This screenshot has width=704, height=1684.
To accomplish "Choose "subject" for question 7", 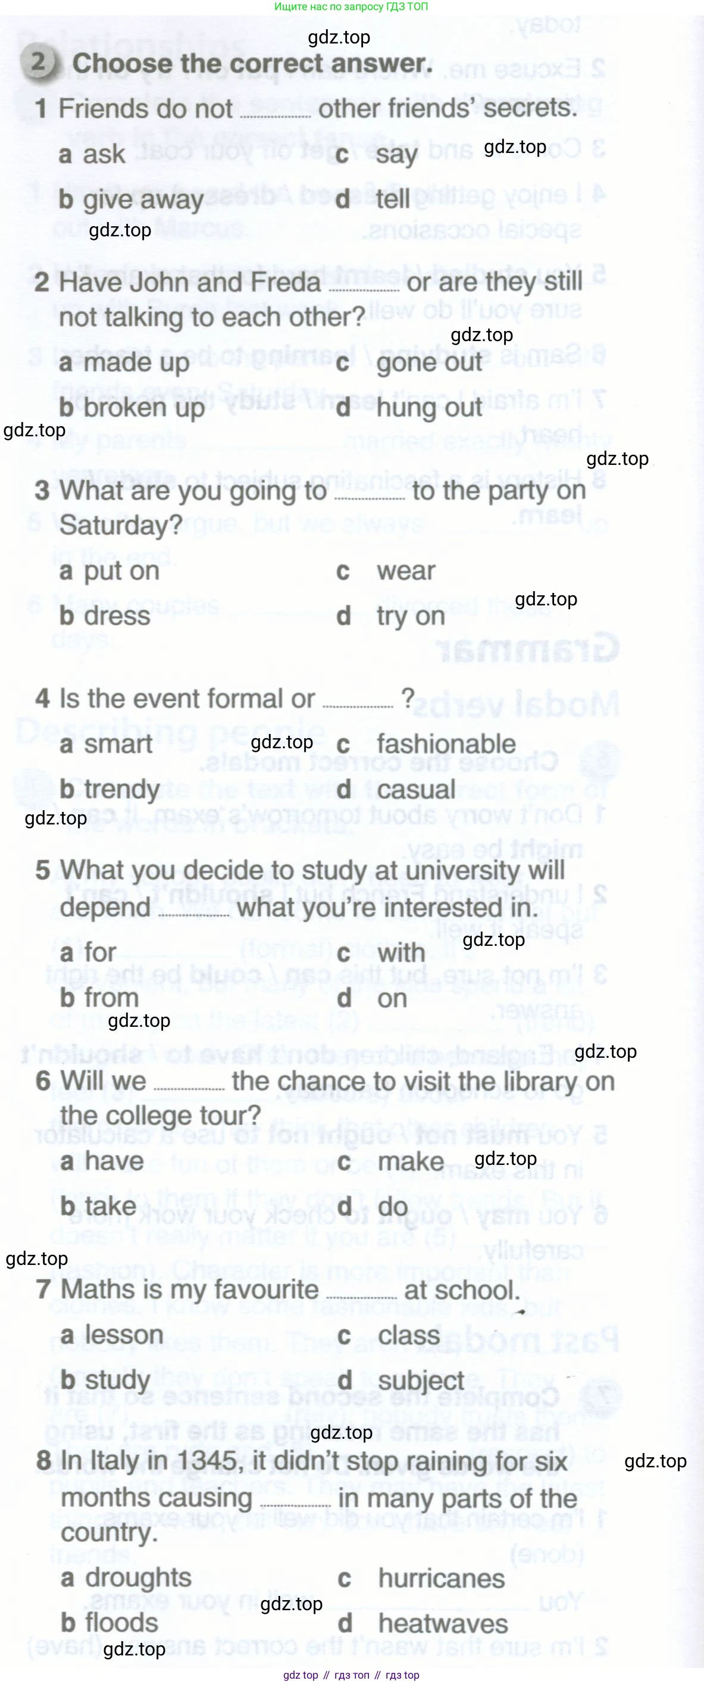I will click(x=420, y=1380).
